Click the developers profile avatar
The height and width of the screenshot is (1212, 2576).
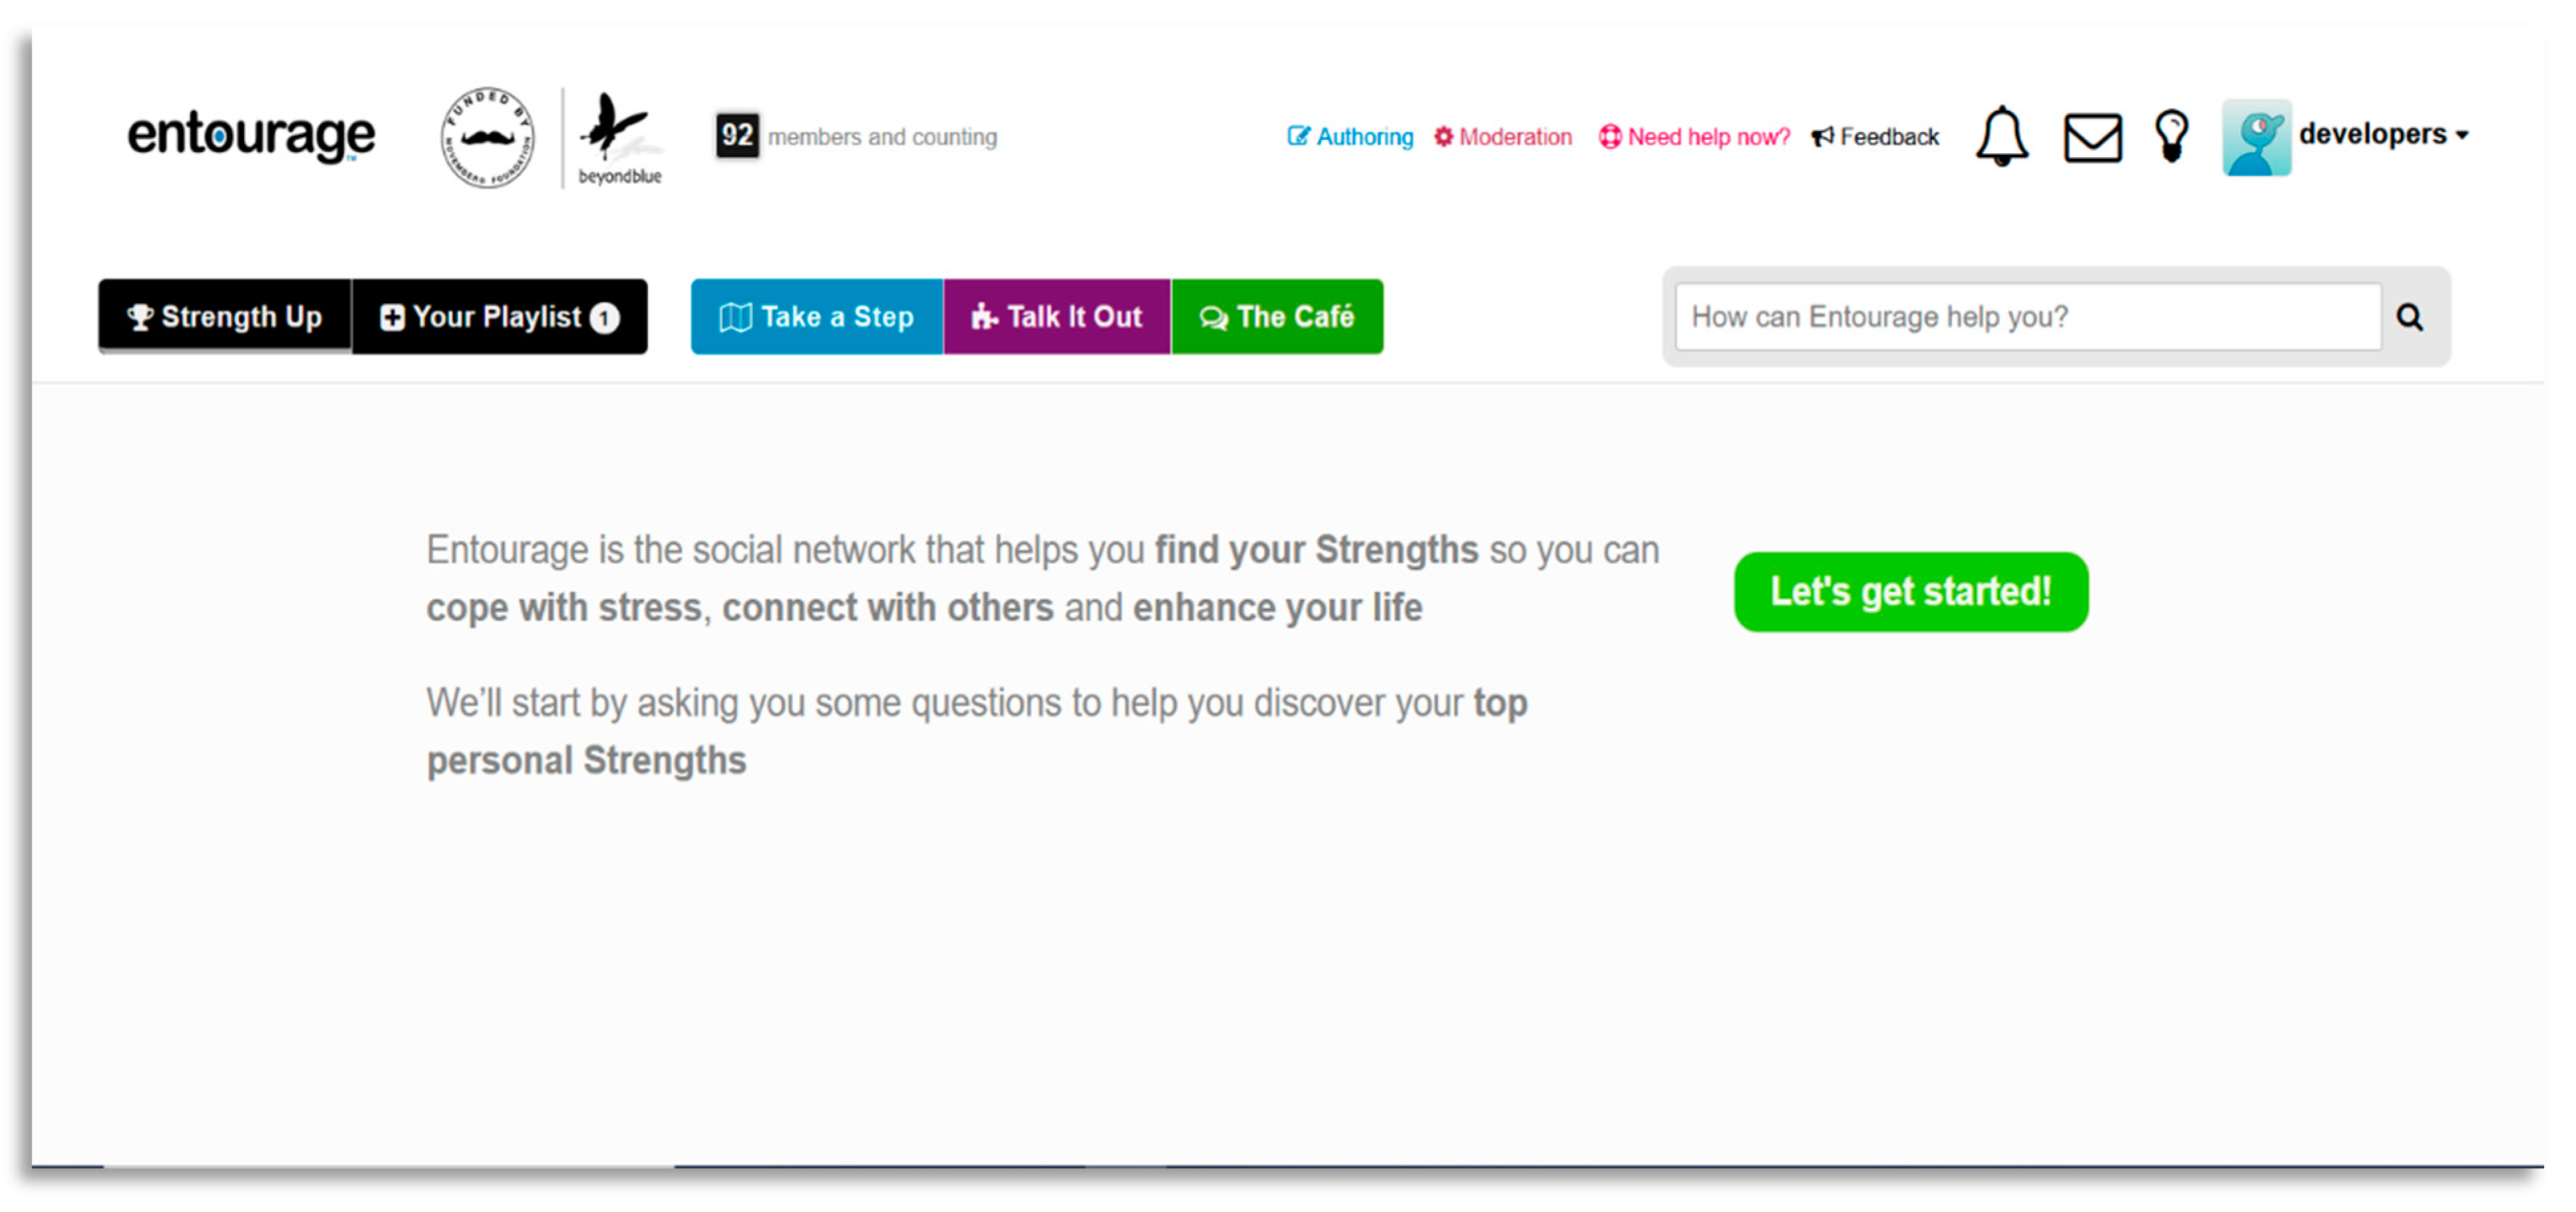[2256, 137]
